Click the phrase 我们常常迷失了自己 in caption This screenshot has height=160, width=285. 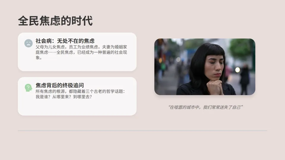pyautogui.click(x=222, y=107)
